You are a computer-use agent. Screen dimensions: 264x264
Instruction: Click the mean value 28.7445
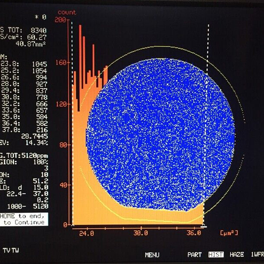35,136
